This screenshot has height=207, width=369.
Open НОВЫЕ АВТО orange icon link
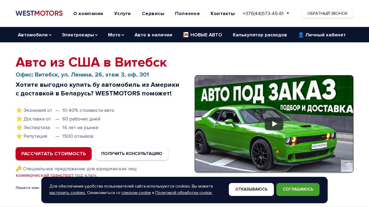coord(186,34)
